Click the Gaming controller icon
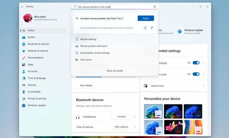 (24, 85)
